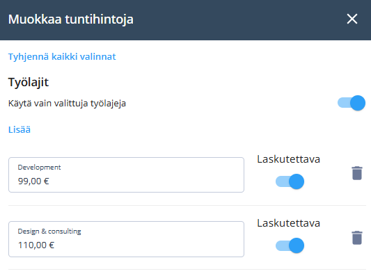Focus the Development hourly price field
Image resolution: width=371 pixels, height=276 pixels.
(126, 175)
